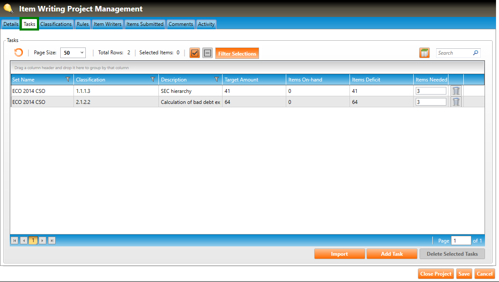
Task: Click the export to spreadsheet icon
Action: [424, 53]
